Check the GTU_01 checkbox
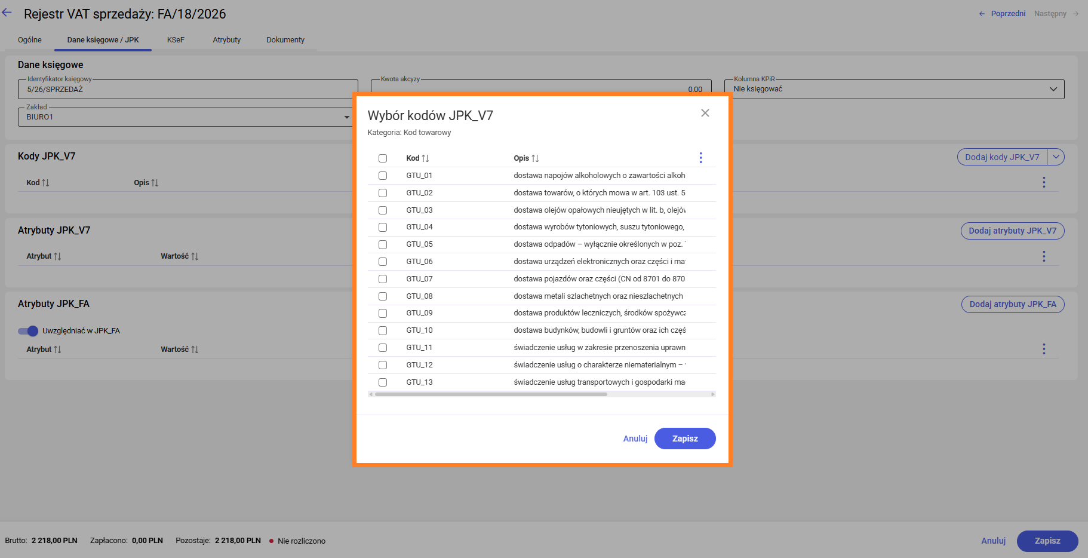This screenshot has height=558, width=1088. pos(383,176)
